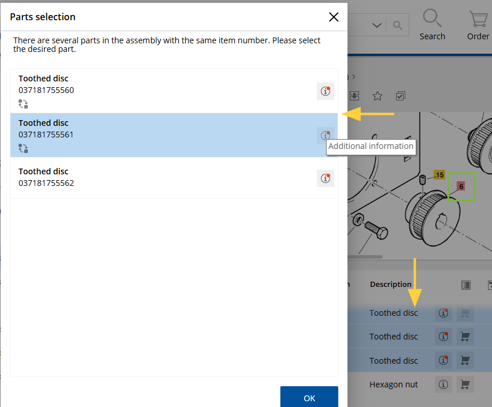The height and width of the screenshot is (407, 492).
Task: Open additional information for part 037181755560
Action: [x=325, y=91]
